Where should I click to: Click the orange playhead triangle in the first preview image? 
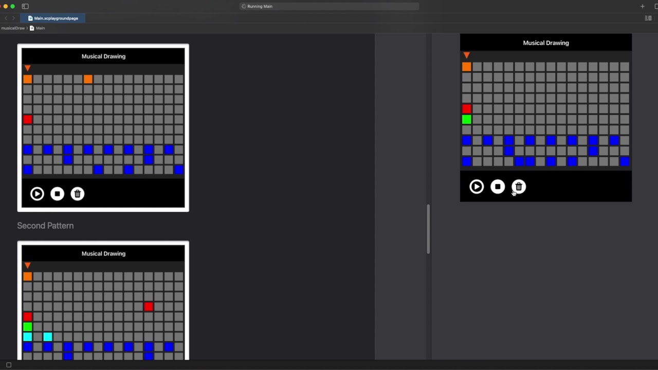tap(27, 68)
